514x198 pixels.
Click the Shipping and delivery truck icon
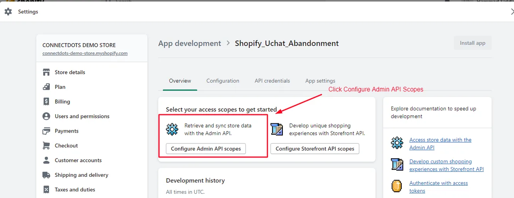coord(46,175)
